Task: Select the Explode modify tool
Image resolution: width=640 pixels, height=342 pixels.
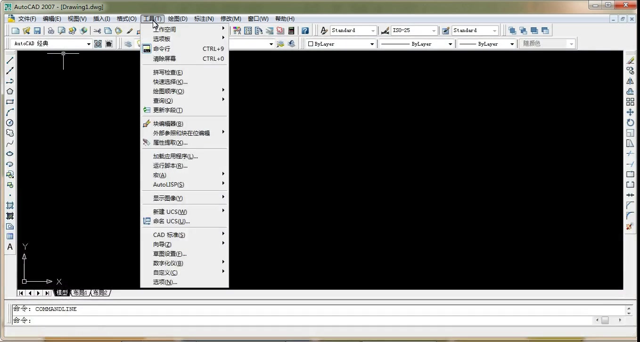Action: [x=630, y=226]
